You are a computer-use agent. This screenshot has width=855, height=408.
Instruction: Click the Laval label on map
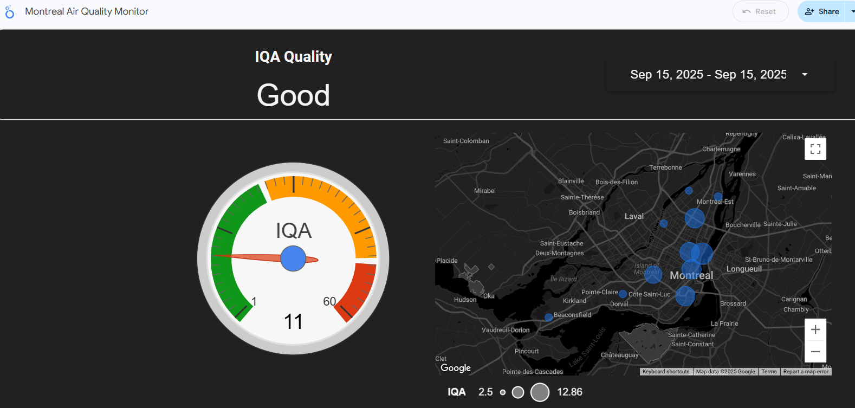point(634,216)
